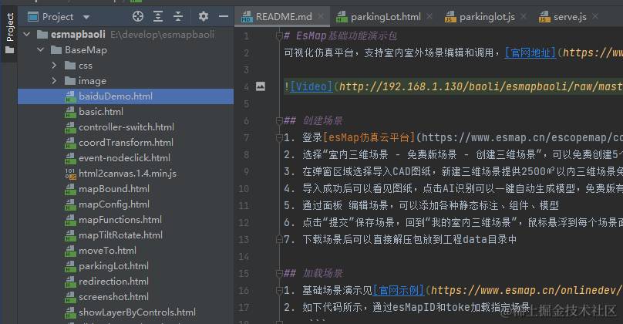Click the 下载场景后 text on line 13
This screenshot has width=623, height=324.
(x=327, y=239)
